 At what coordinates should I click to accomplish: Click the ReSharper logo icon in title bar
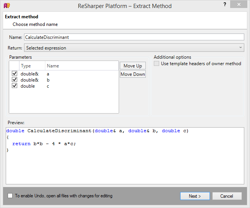coord(7,6)
